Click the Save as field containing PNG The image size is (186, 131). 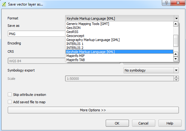[x=37, y=34]
